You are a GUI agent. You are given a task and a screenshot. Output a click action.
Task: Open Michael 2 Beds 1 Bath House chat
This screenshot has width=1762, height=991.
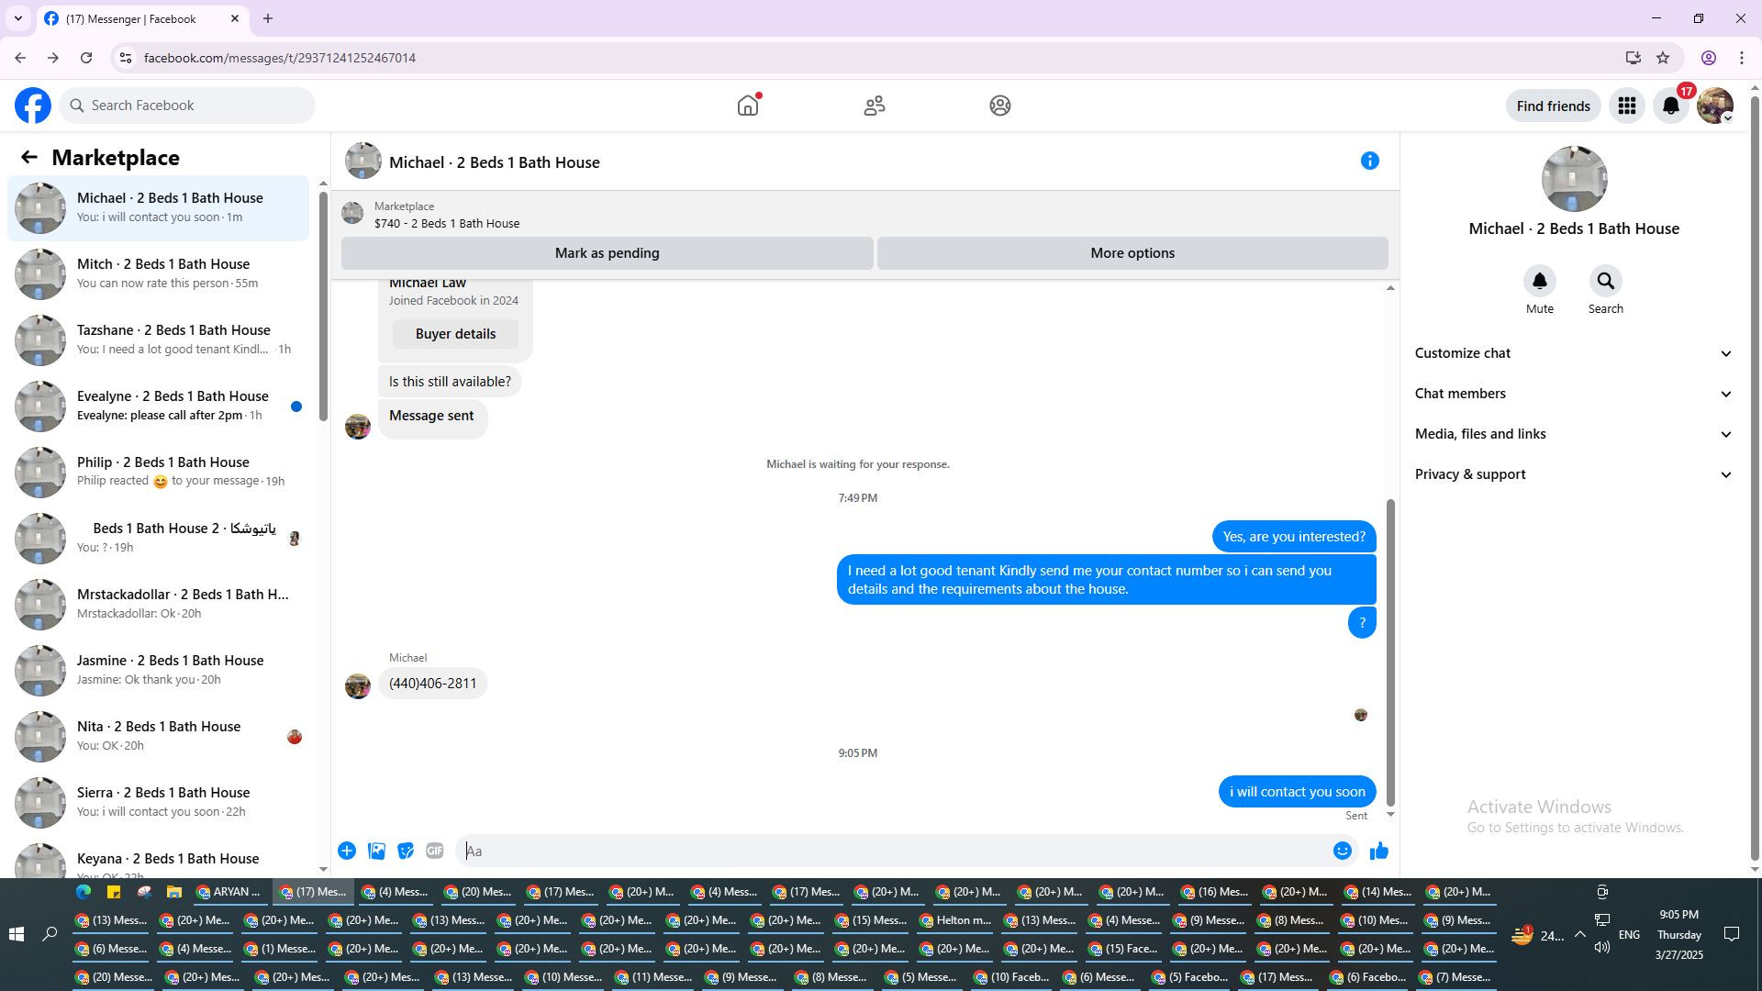(159, 208)
